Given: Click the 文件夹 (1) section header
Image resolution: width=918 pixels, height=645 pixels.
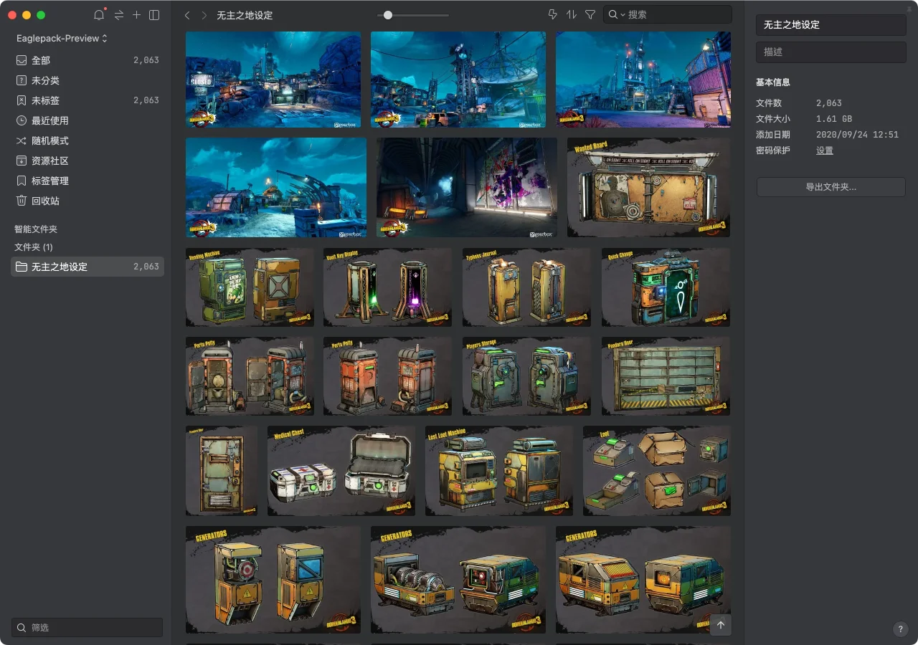Looking at the screenshot, I should [x=34, y=247].
